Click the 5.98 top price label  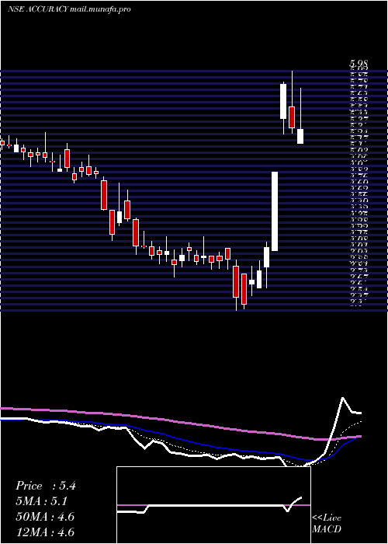[x=359, y=64]
